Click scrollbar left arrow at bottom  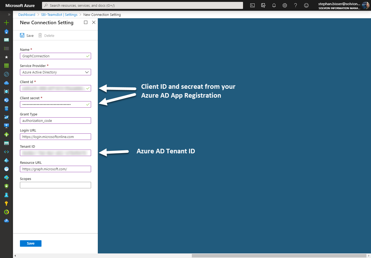[x=15, y=256]
